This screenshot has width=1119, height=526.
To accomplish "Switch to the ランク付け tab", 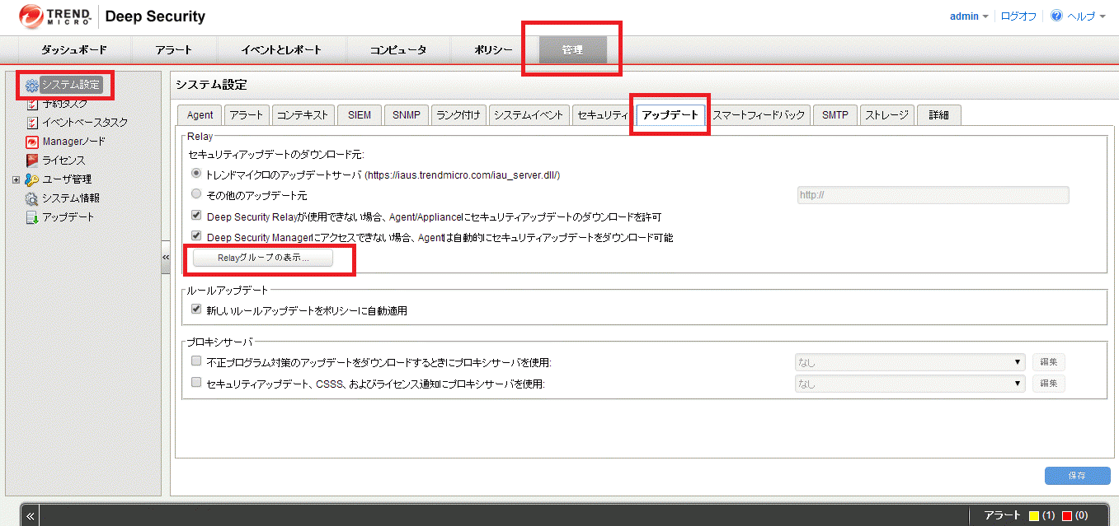I will click(458, 115).
